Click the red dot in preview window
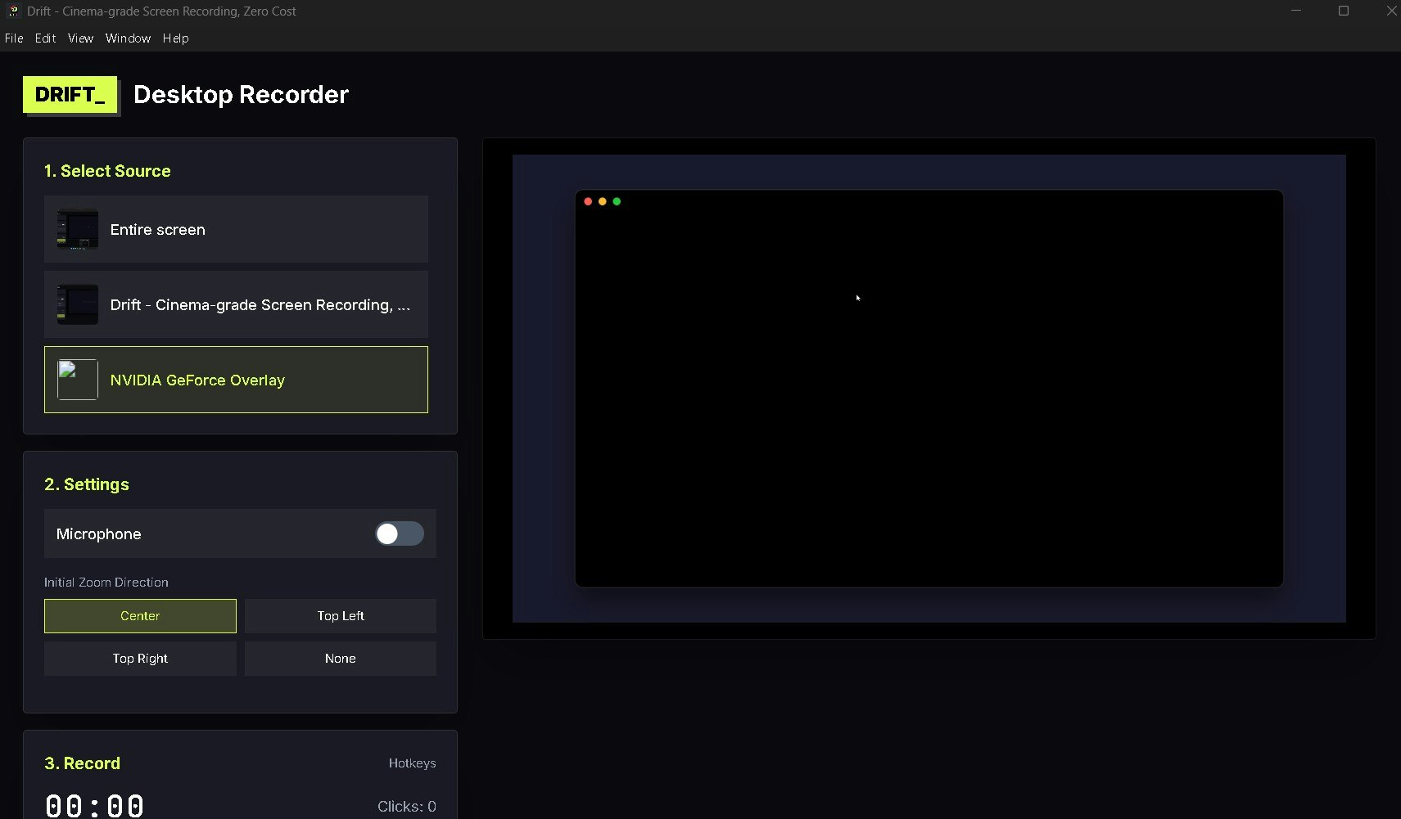Screen dimensions: 1401x819 [x=588, y=201]
